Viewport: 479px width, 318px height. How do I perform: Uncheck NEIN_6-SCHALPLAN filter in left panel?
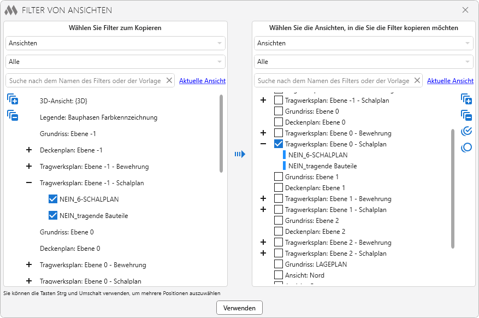click(x=53, y=199)
